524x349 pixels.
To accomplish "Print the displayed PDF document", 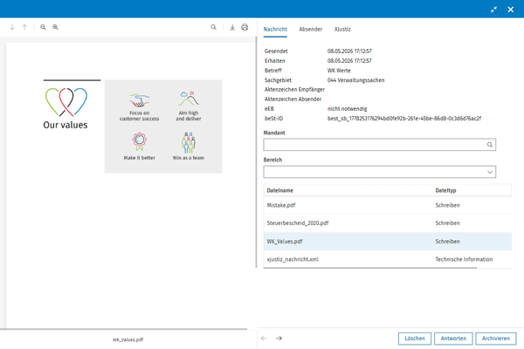I will point(245,27).
